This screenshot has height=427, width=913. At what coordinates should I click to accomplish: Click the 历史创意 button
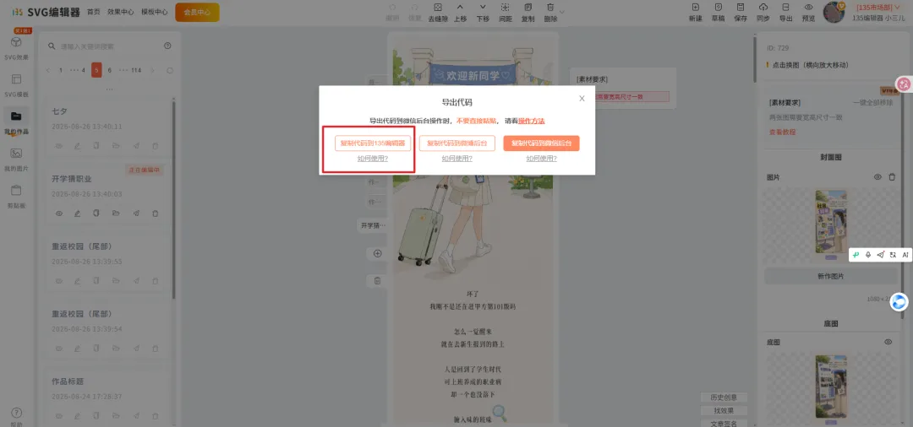(x=724, y=397)
